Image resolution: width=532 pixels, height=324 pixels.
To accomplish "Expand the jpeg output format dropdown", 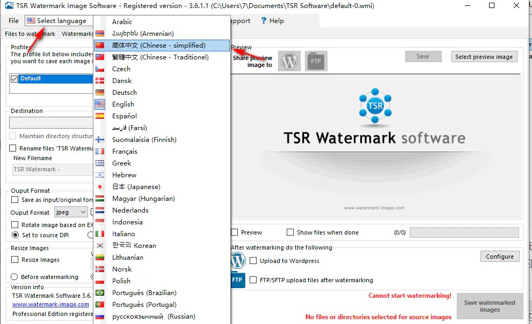I will (x=71, y=213).
